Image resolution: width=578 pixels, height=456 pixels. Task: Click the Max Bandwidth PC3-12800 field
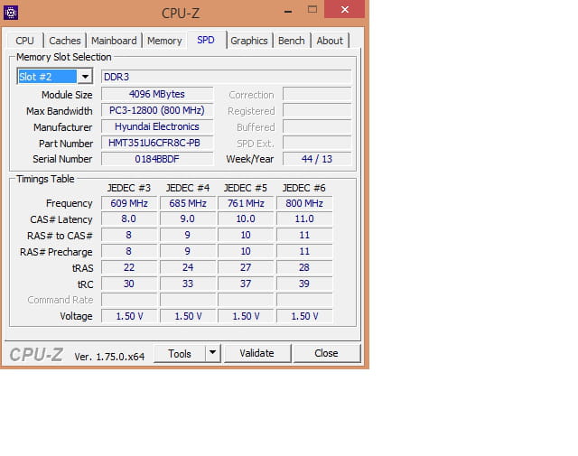(157, 110)
